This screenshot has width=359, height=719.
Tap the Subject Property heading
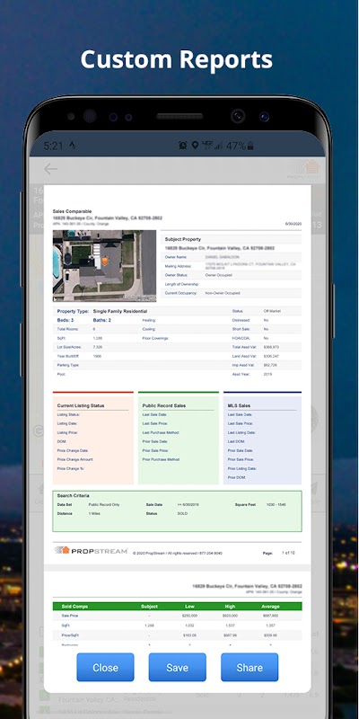click(x=183, y=239)
